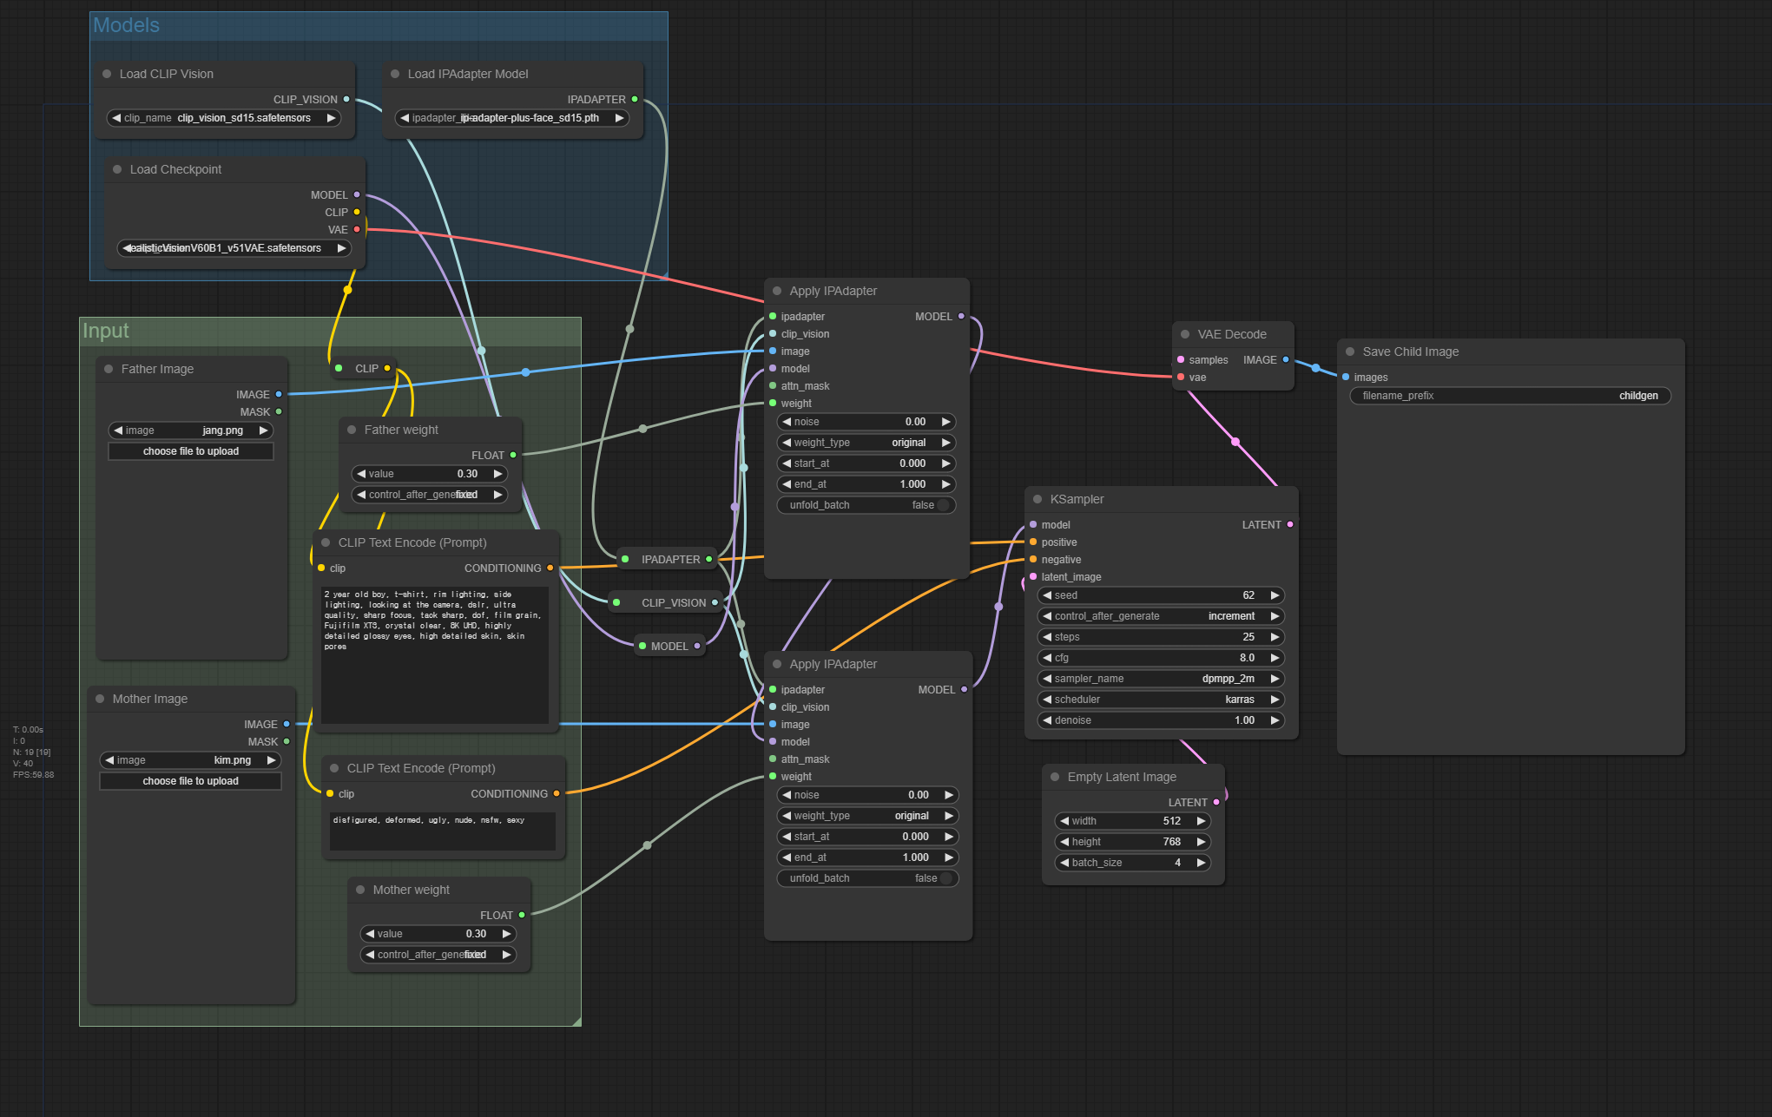The width and height of the screenshot is (1772, 1117).
Task: Click the Save Child Image collapse dot
Action: [x=1350, y=352]
